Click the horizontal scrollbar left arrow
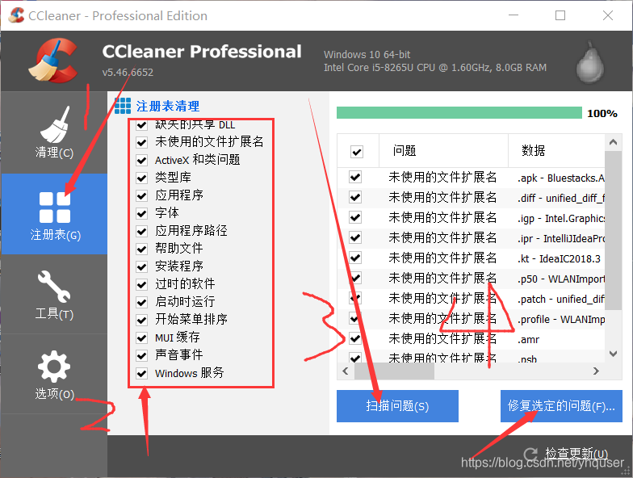633x478 pixels. (346, 371)
